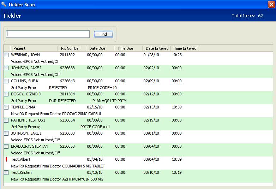Click the Tickler Scan title bar icon
This screenshot has height=189, width=276.
point(4,5)
